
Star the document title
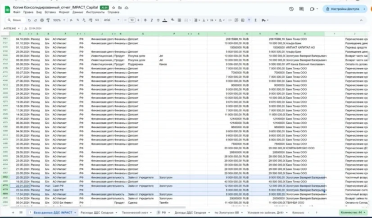click(x=113, y=8)
